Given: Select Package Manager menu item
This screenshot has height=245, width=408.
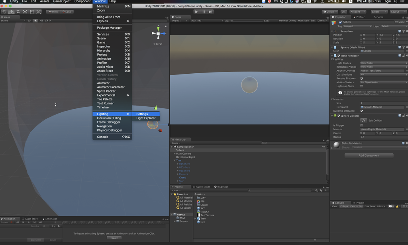Looking at the screenshot, I should coord(112,27).
